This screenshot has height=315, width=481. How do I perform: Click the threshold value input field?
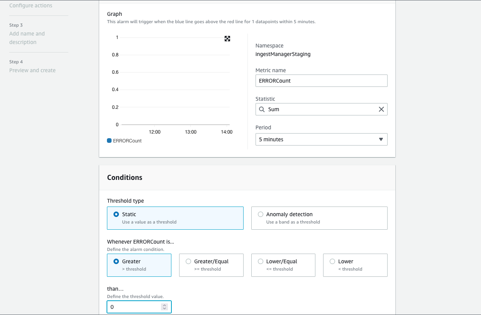[135, 307]
